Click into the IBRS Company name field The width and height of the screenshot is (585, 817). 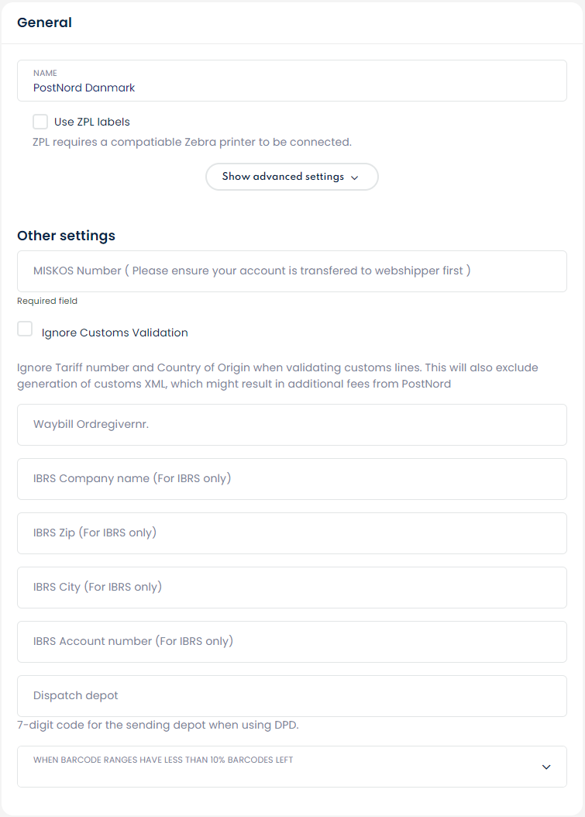291,479
